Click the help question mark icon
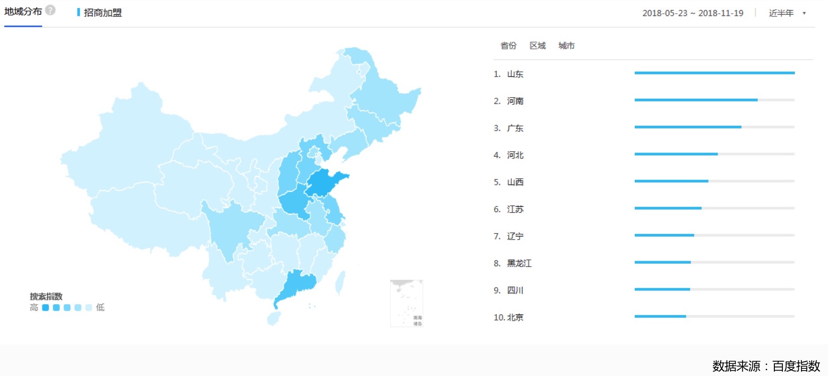Image resolution: width=828 pixels, height=376 pixels. [x=50, y=10]
